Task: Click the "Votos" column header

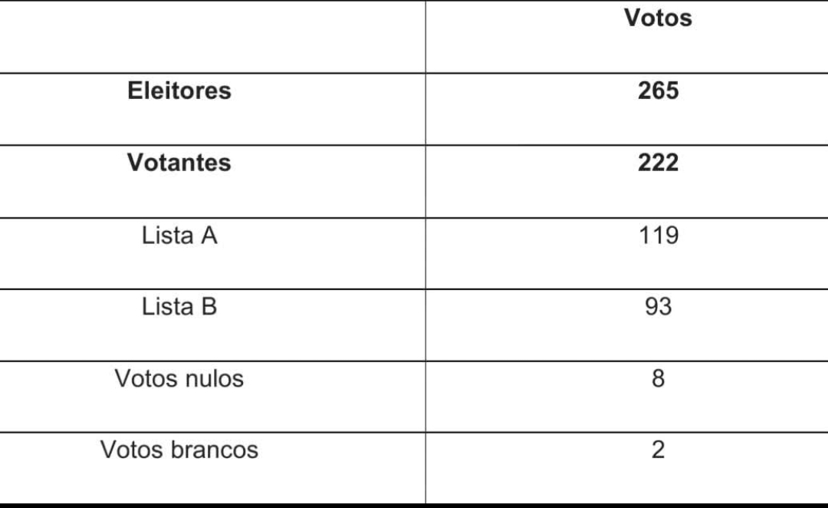Action: (658, 18)
